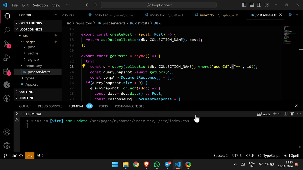Screen dimensions: 303x170
Task: Click the 1 Spell warning status item
Action: pos(291,156)
